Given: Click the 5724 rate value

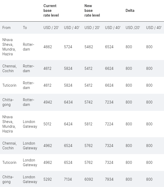Looking at the screenshot, I should (x=68, y=47).
